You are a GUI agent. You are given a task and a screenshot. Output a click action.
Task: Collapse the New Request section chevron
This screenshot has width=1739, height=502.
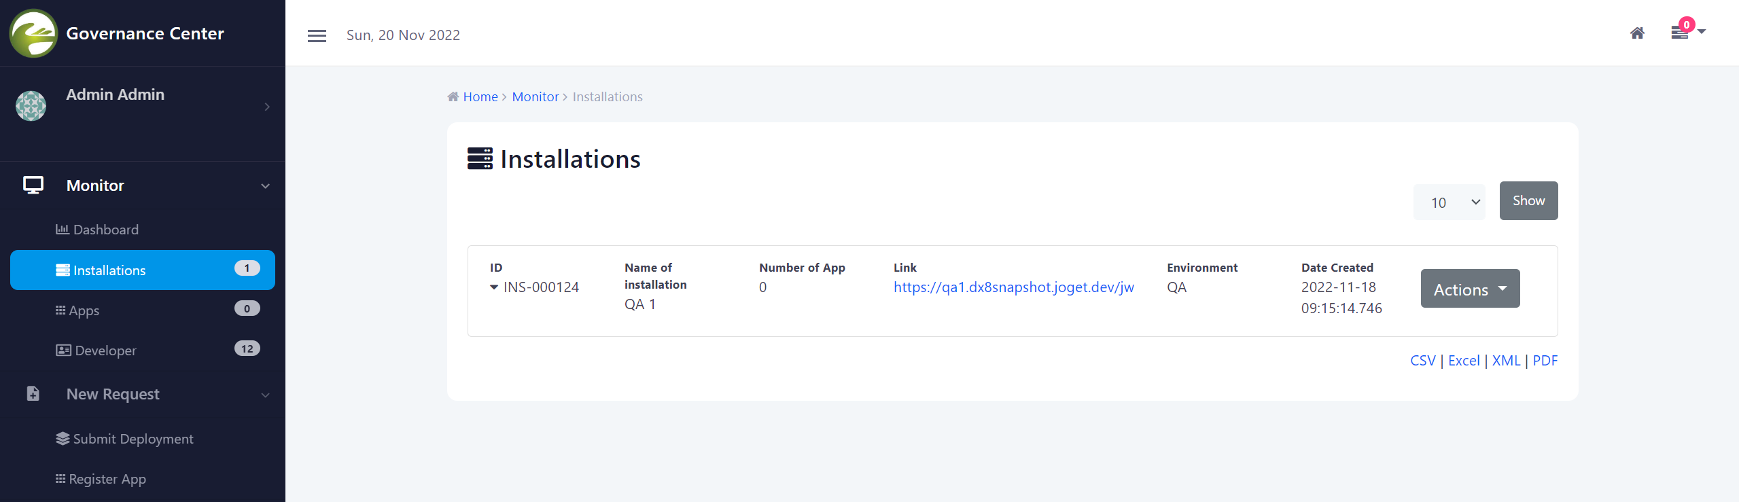point(266,395)
